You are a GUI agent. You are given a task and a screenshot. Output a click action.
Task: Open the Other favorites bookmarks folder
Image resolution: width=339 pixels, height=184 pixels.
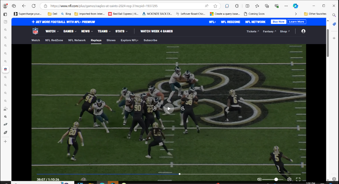(315, 14)
